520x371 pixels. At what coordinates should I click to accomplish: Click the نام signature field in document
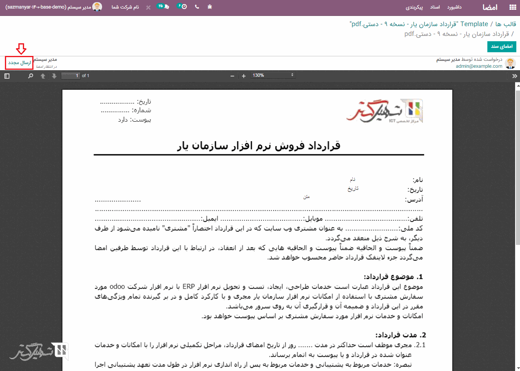click(352, 179)
